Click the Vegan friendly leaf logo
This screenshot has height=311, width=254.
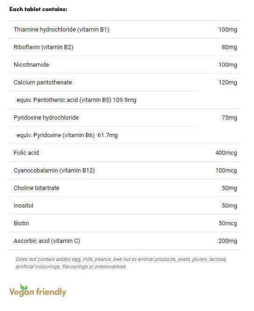click(38, 291)
